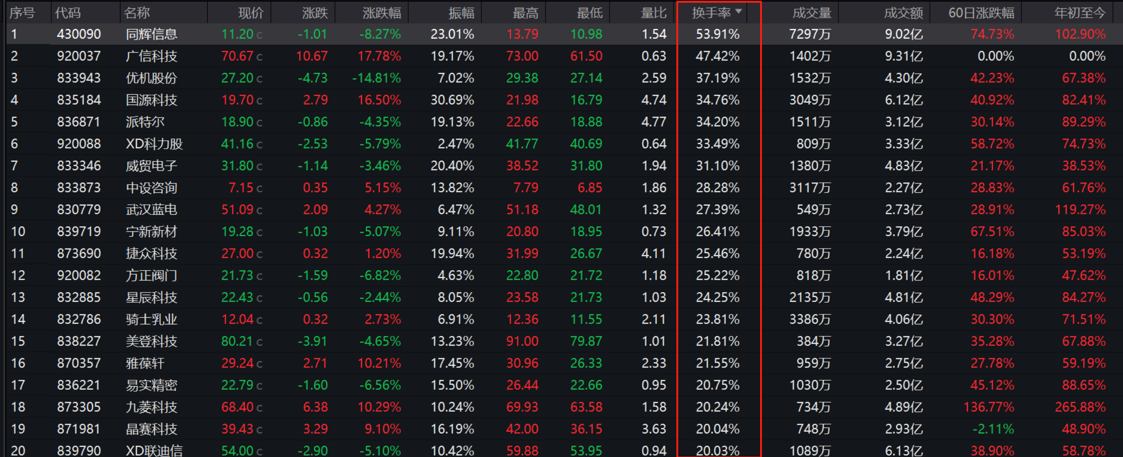Click the 30.69% amplitude value
The height and width of the screenshot is (457, 1123).
pos(452,100)
